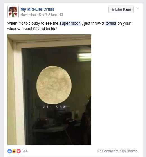Click the ceiling light reflection in photo

(x=84, y=57)
